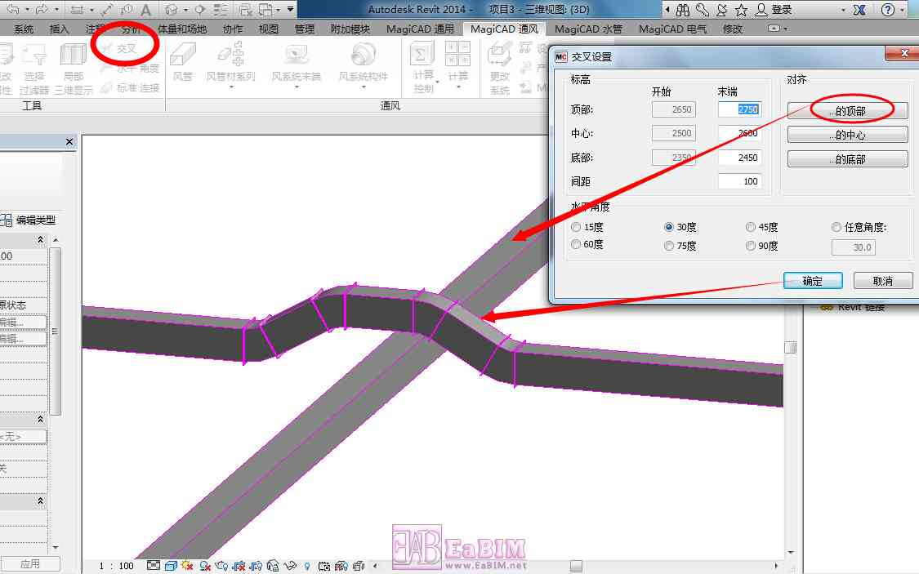Click the 1 : 100 view scale selector
The width and height of the screenshot is (919, 574).
116,566
